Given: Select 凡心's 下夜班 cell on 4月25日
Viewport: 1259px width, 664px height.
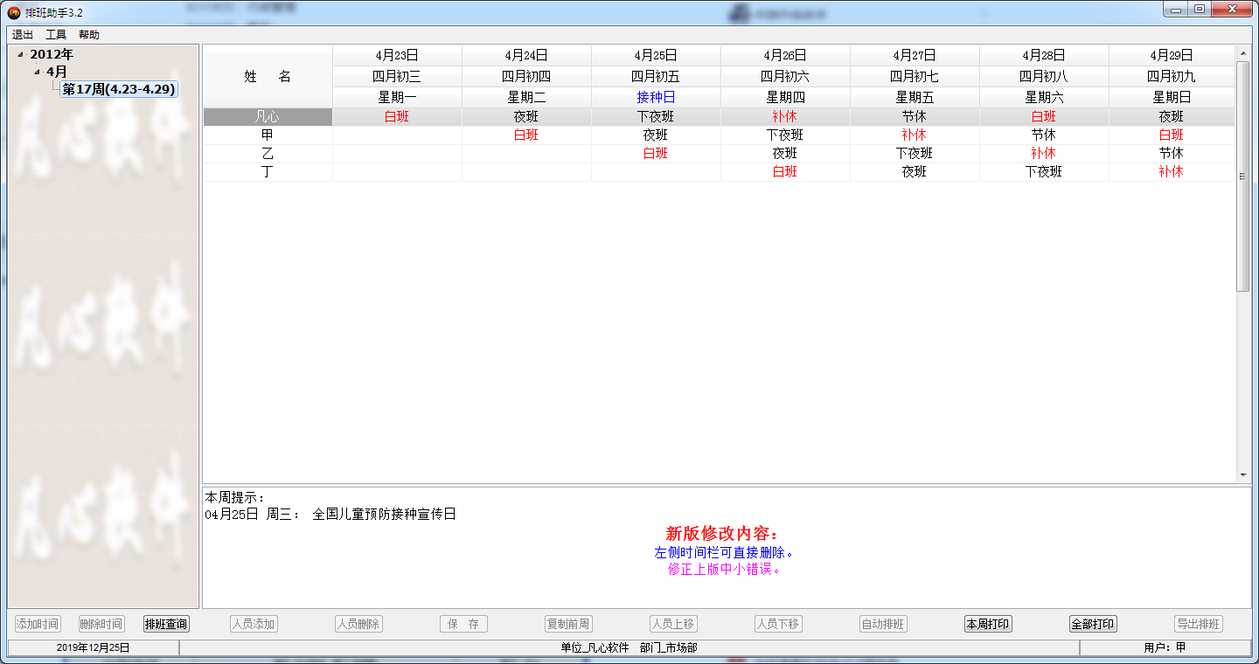Looking at the screenshot, I should (656, 116).
